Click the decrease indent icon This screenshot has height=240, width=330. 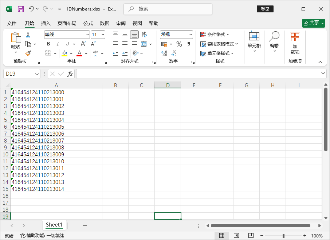(115, 53)
